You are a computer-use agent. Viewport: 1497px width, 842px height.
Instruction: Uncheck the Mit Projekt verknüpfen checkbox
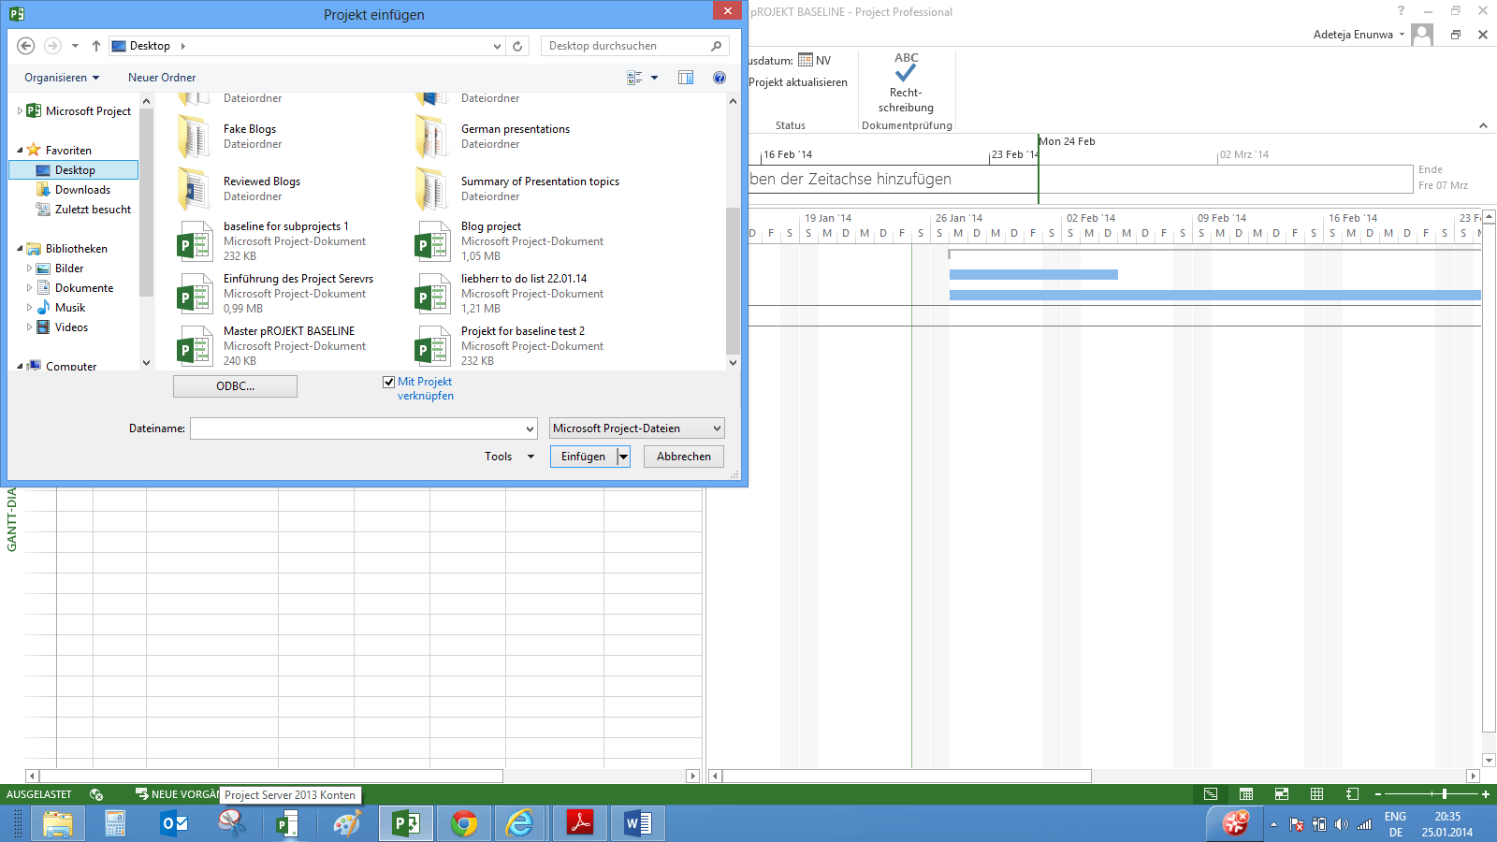389,382
